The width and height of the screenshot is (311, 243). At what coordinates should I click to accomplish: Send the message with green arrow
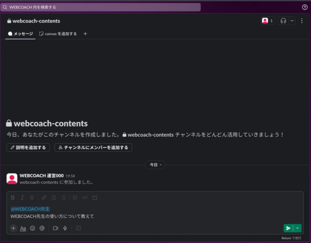point(288,228)
